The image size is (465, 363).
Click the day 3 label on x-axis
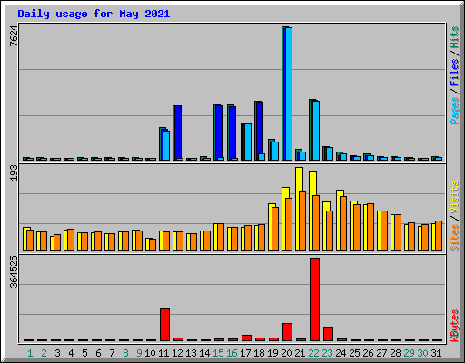pyautogui.click(x=57, y=353)
